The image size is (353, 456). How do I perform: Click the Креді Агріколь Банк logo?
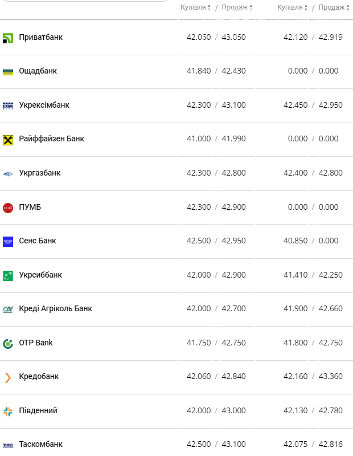click(x=8, y=309)
